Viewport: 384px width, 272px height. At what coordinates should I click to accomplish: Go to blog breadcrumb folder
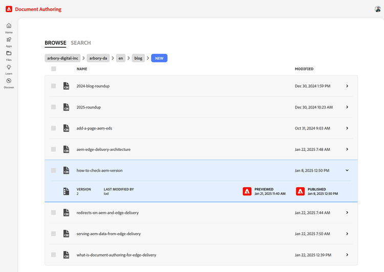coord(138,58)
